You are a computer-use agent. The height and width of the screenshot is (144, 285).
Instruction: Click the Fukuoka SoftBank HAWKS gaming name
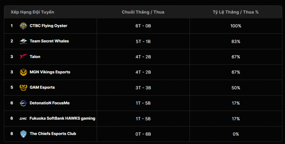[x=62, y=118]
